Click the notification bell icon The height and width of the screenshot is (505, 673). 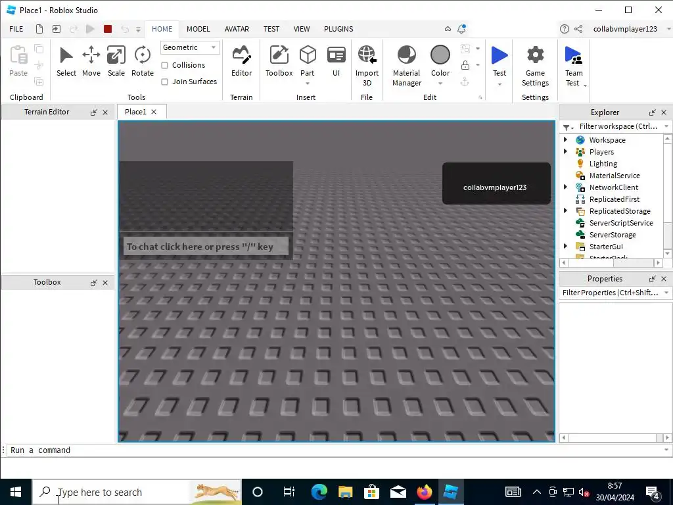click(x=461, y=29)
